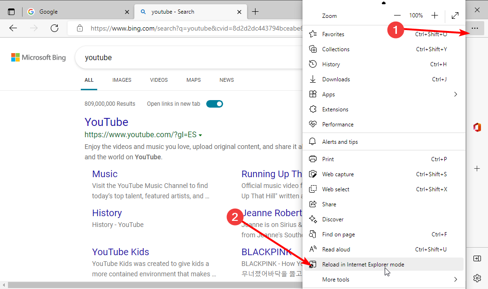Open the MAPS search tab
The width and height of the screenshot is (488, 289).
(194, 80)
